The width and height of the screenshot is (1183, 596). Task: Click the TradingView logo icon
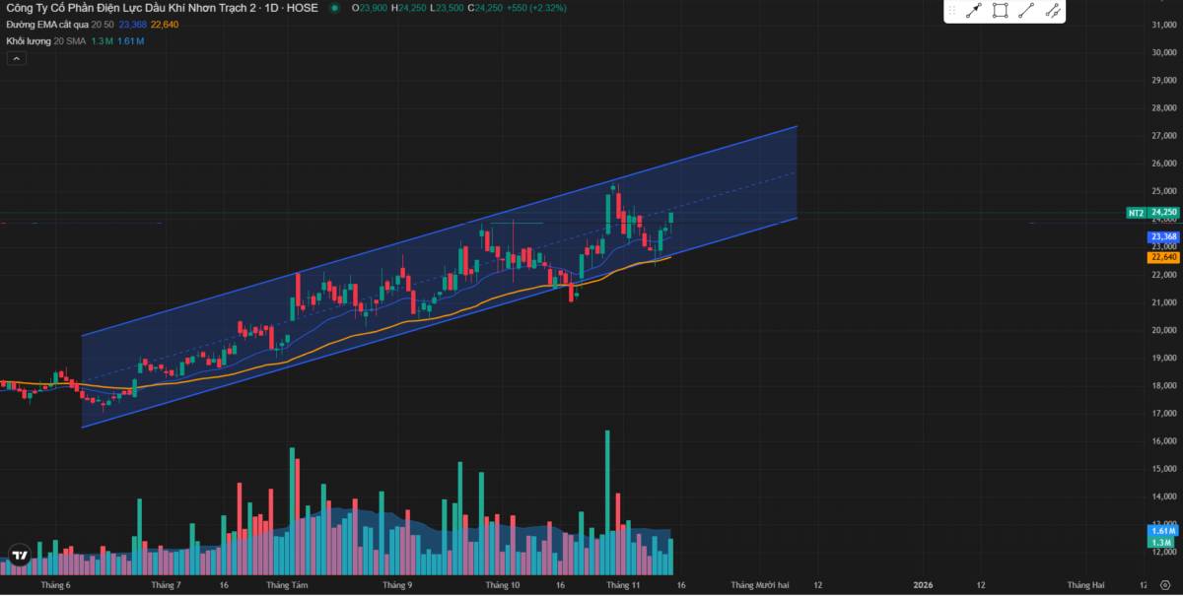pos(19,556)
